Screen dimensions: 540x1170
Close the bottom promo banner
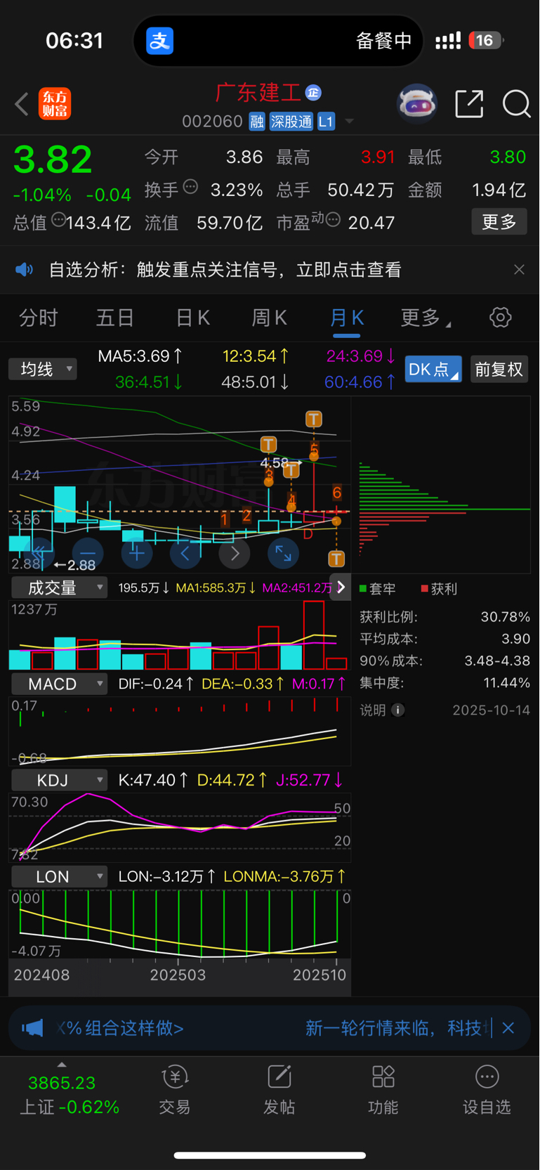click(x=508, y=1029)
